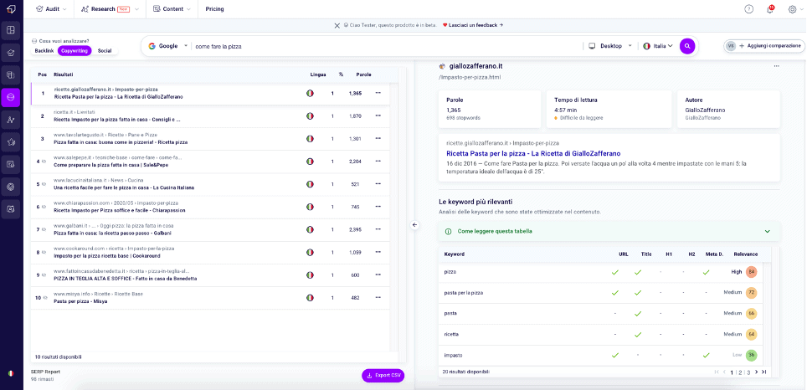Open three-dot menu beside giallozafferano.it panel header

click(777, 66)
